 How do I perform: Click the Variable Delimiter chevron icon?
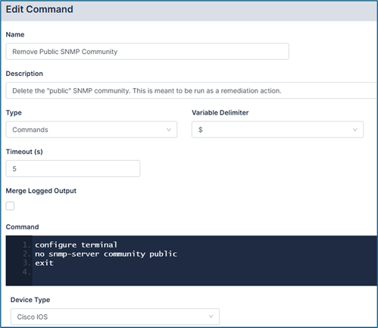pyautogui.click(x=355, y=130)
